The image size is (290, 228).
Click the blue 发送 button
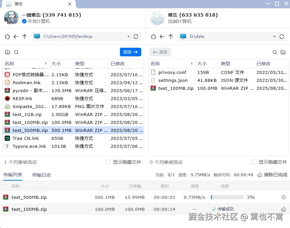[130, 52]
